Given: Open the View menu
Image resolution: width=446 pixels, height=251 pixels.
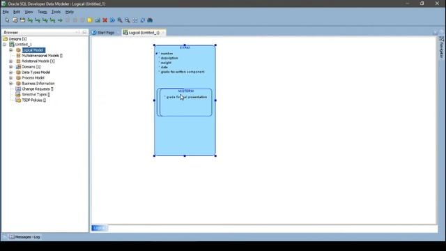Looking at the screenshot, I should click(x=29, y=12).
